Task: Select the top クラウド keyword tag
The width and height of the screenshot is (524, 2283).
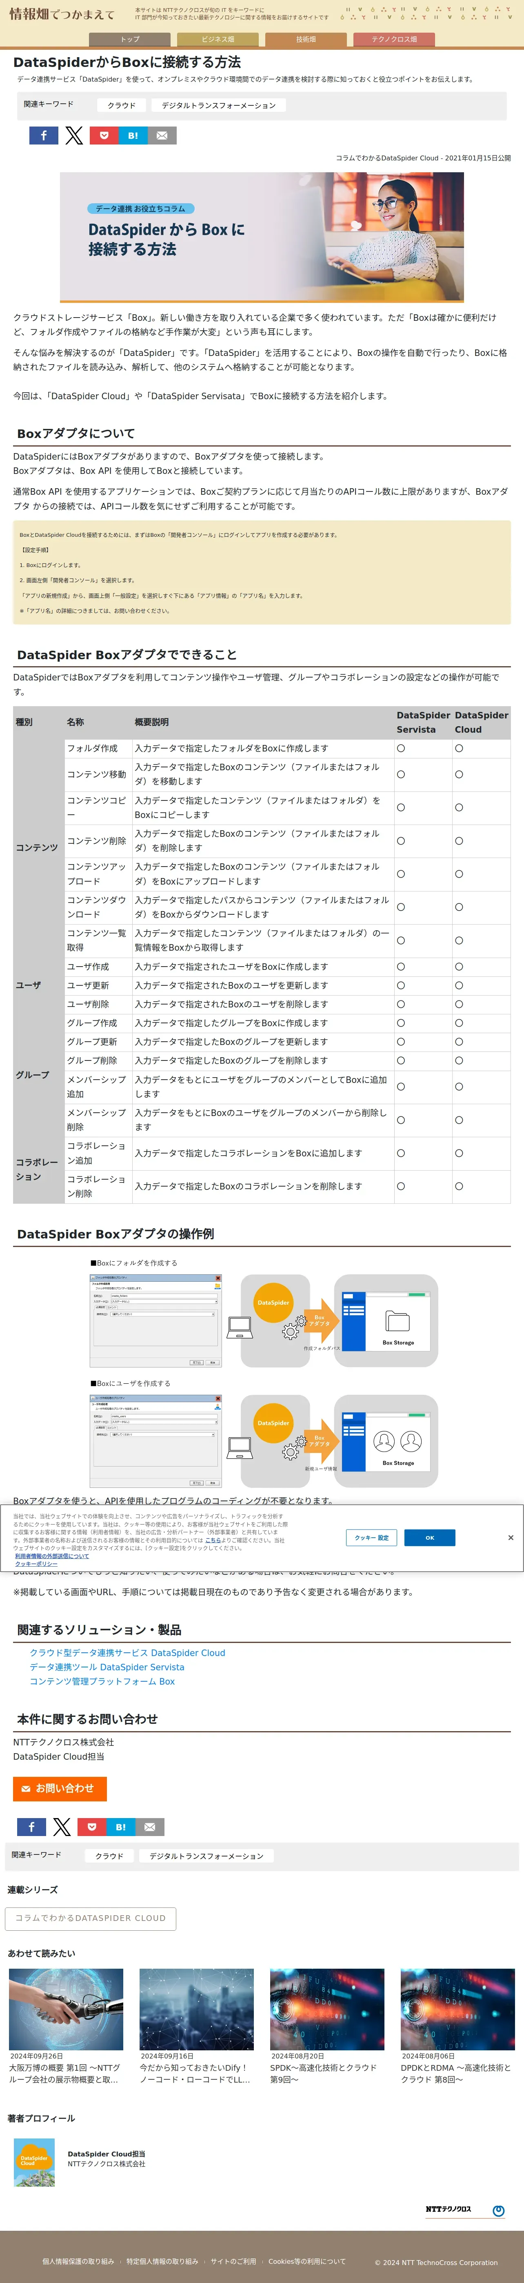Action: click(122, 105)
